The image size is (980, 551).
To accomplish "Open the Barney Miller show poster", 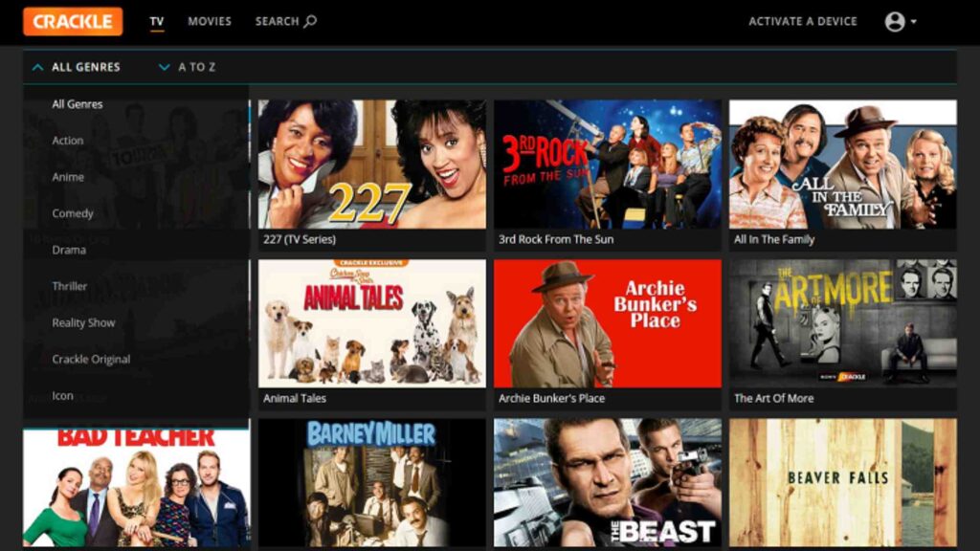I will (372, 483).
